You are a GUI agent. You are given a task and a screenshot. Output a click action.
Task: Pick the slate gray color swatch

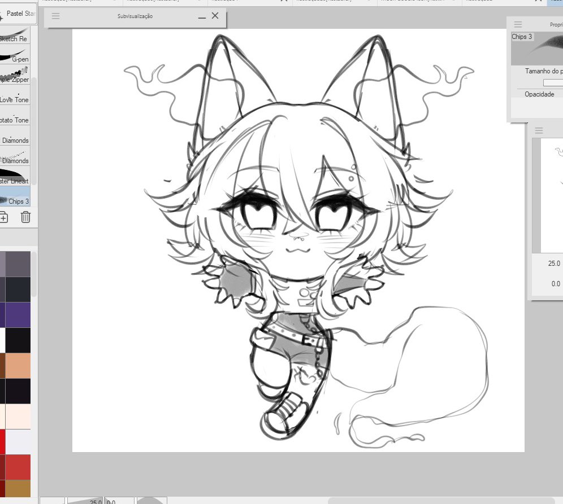pyautogui.click(x=18, y=264)
